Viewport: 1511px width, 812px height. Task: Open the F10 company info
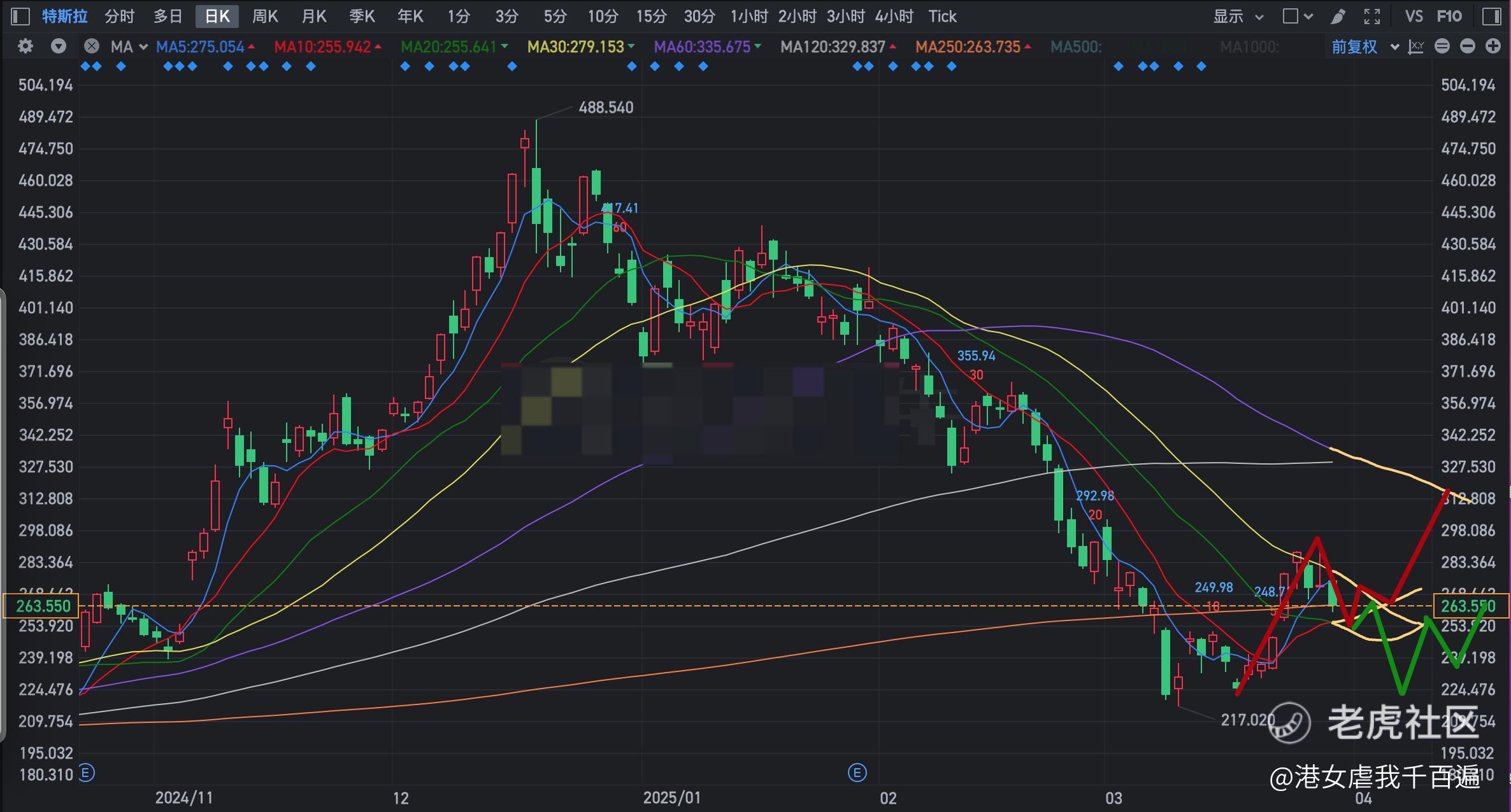click(1450, 16)
